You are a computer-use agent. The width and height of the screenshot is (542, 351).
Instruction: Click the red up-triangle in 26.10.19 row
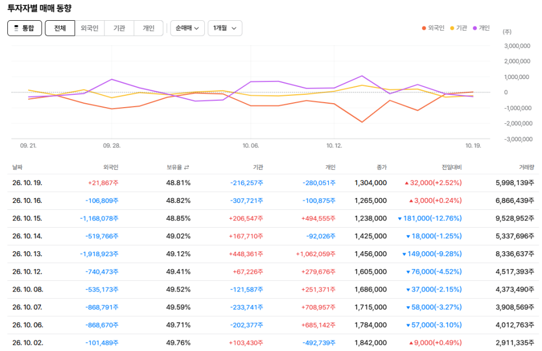406,183
